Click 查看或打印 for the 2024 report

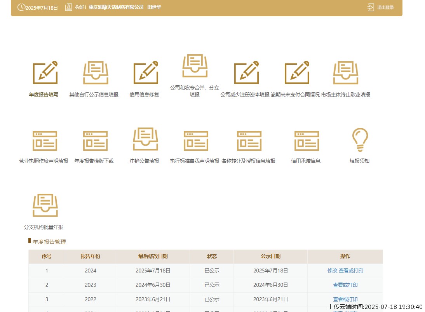[x=351, y=271]
